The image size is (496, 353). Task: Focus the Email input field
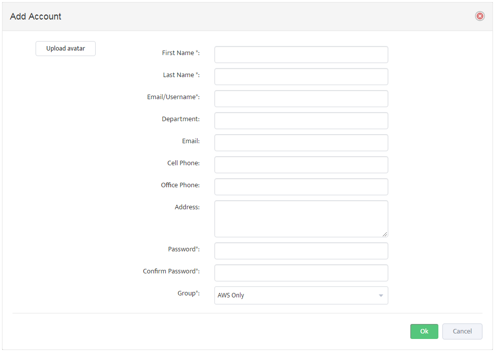point(301,143)
